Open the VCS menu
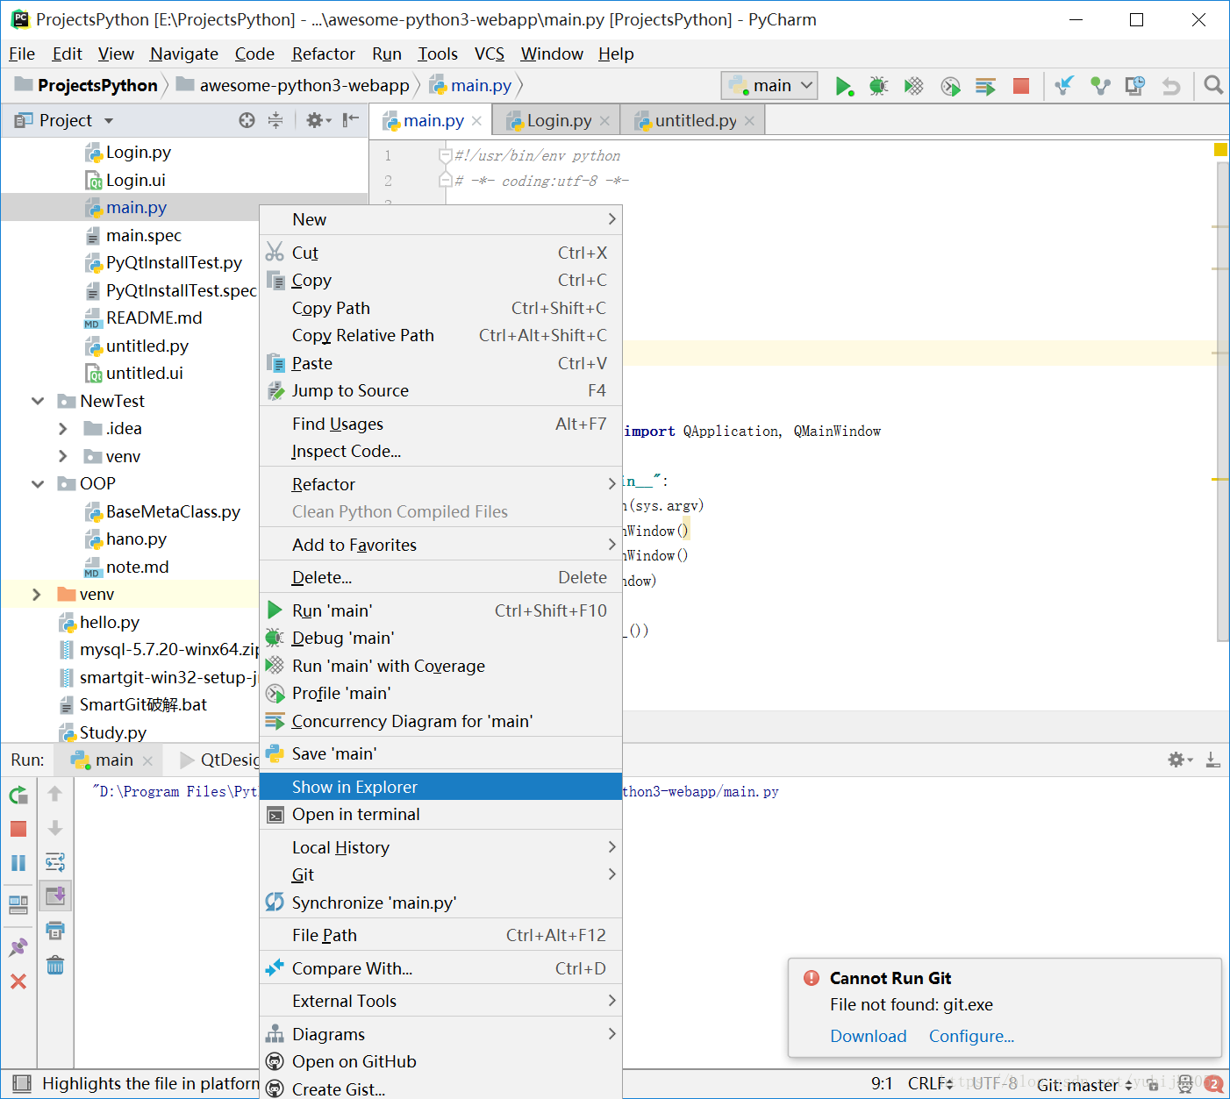 click(x=489, y=54)
